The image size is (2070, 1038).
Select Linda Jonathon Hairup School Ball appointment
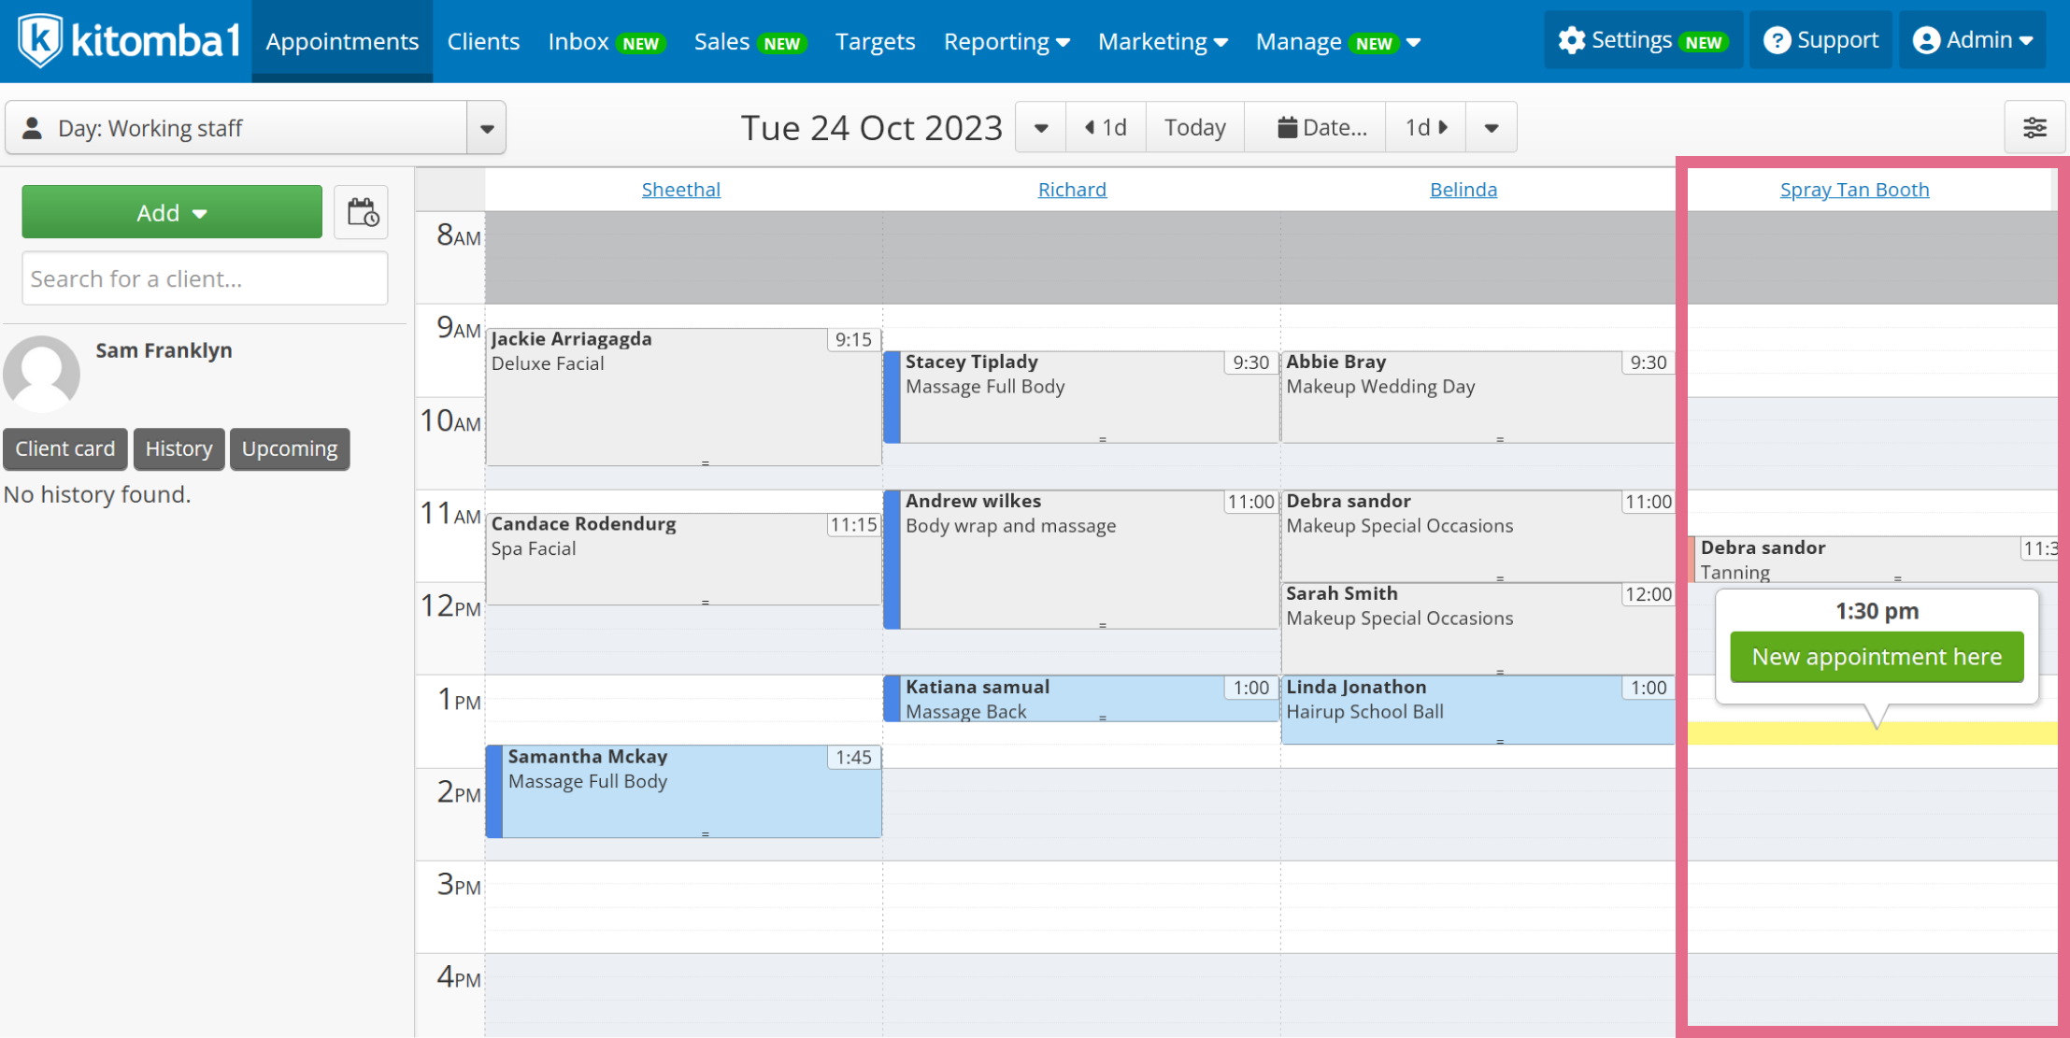(1478, 710)
